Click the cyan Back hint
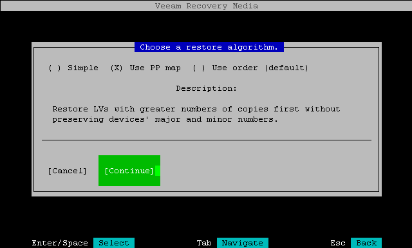Image resolution: width=412 pixels, height=248 pixels. click(x=366, y=243)
